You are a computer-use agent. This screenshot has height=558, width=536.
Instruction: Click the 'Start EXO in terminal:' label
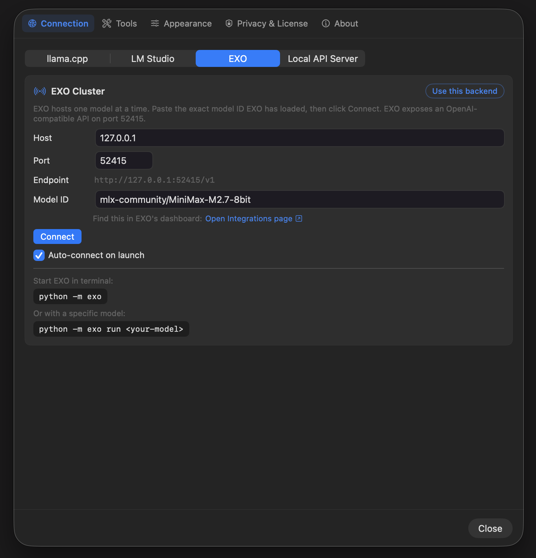click(x=73, y=281)
